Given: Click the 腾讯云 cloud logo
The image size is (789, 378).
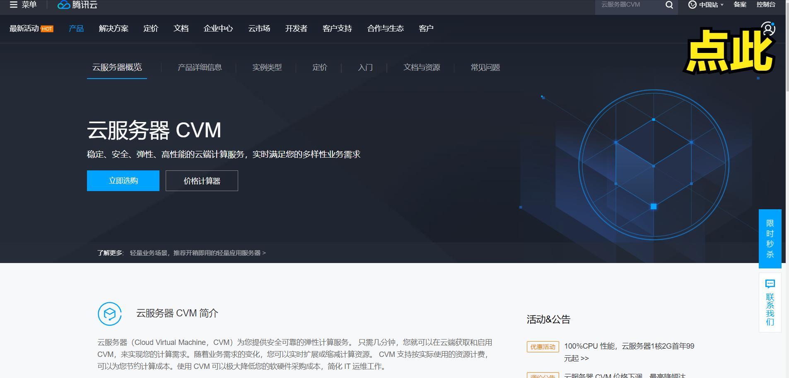Looking at the screenshot, I should [x=77, y=5].
